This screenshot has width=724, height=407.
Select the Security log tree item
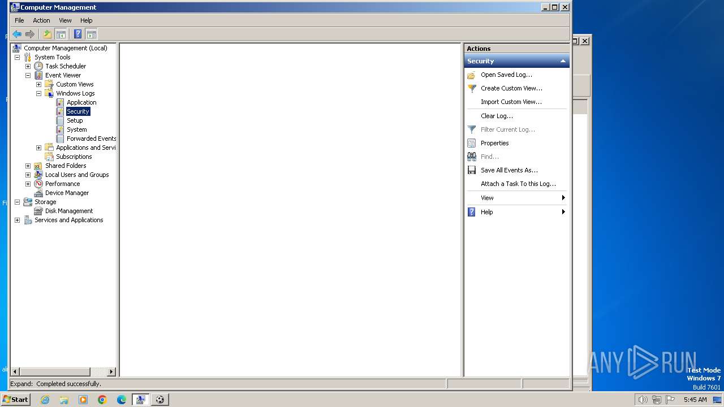tap(78, 111)
